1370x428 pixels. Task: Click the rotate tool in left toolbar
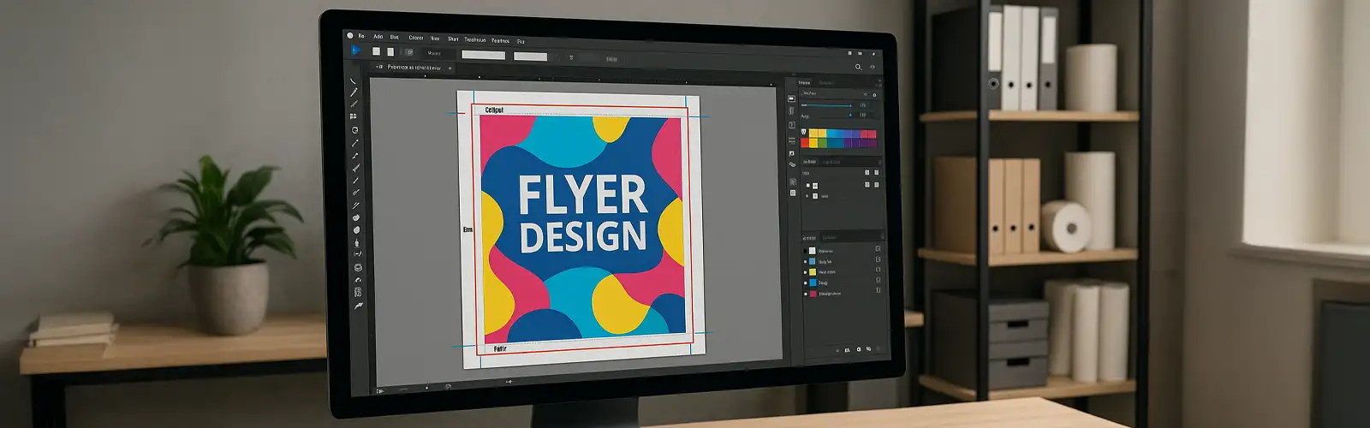[x=354, y=130]
